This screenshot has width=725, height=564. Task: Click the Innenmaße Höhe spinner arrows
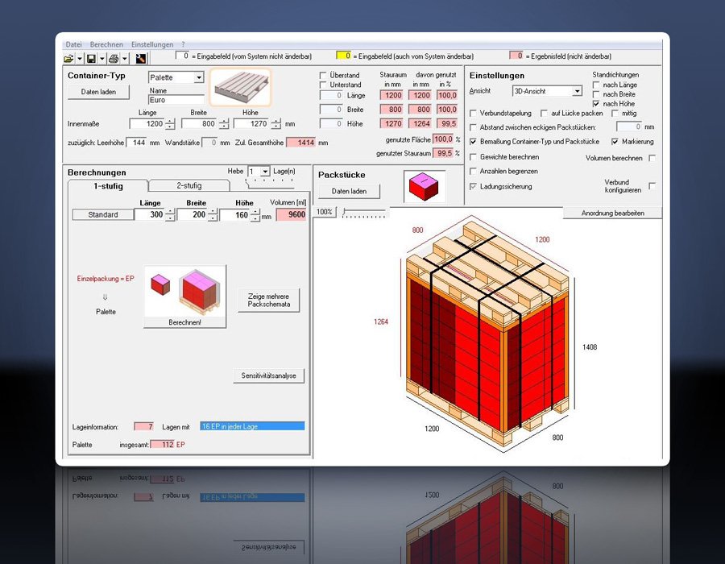(276, 124)
